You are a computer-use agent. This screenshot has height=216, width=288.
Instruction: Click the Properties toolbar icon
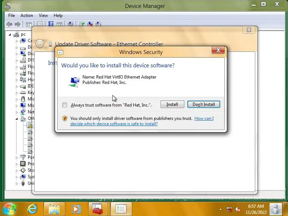[x=40, y=24]
